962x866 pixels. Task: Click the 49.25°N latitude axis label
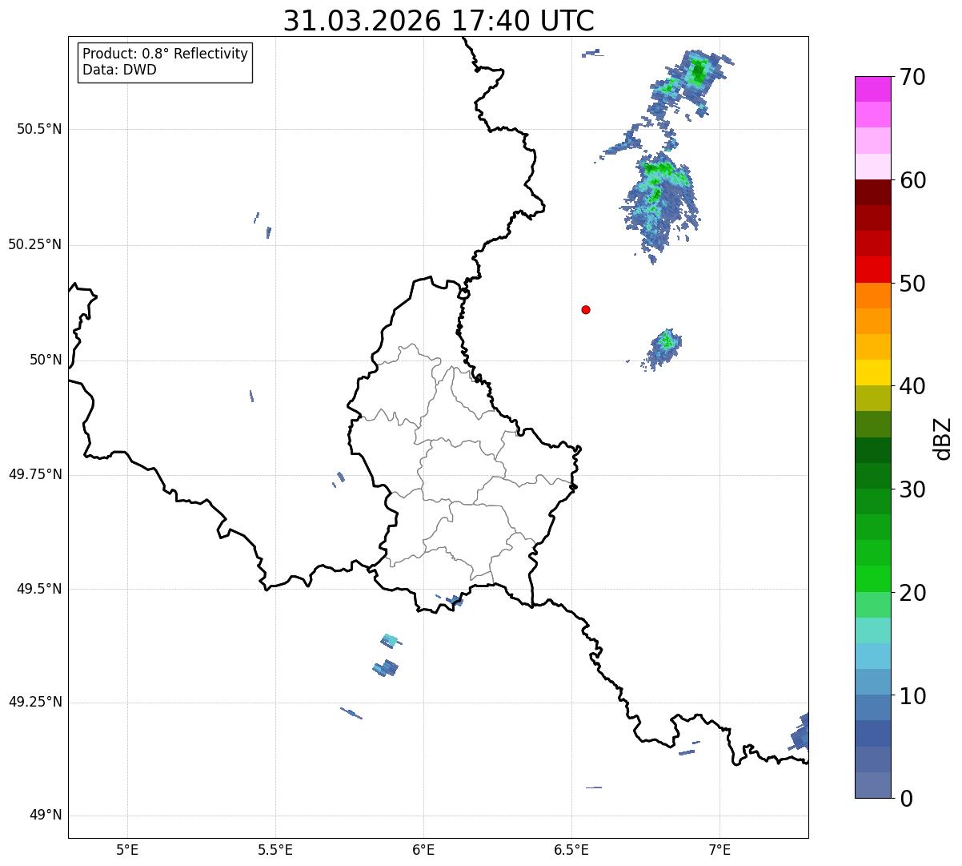pos(35,703)
